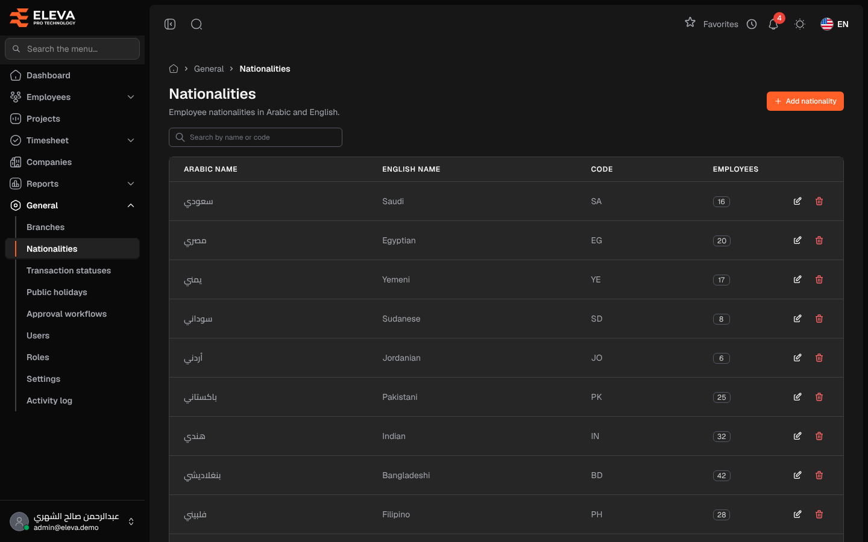Focus the Search the menu field
Screen dimensions: 868x542
click(72, 49)
